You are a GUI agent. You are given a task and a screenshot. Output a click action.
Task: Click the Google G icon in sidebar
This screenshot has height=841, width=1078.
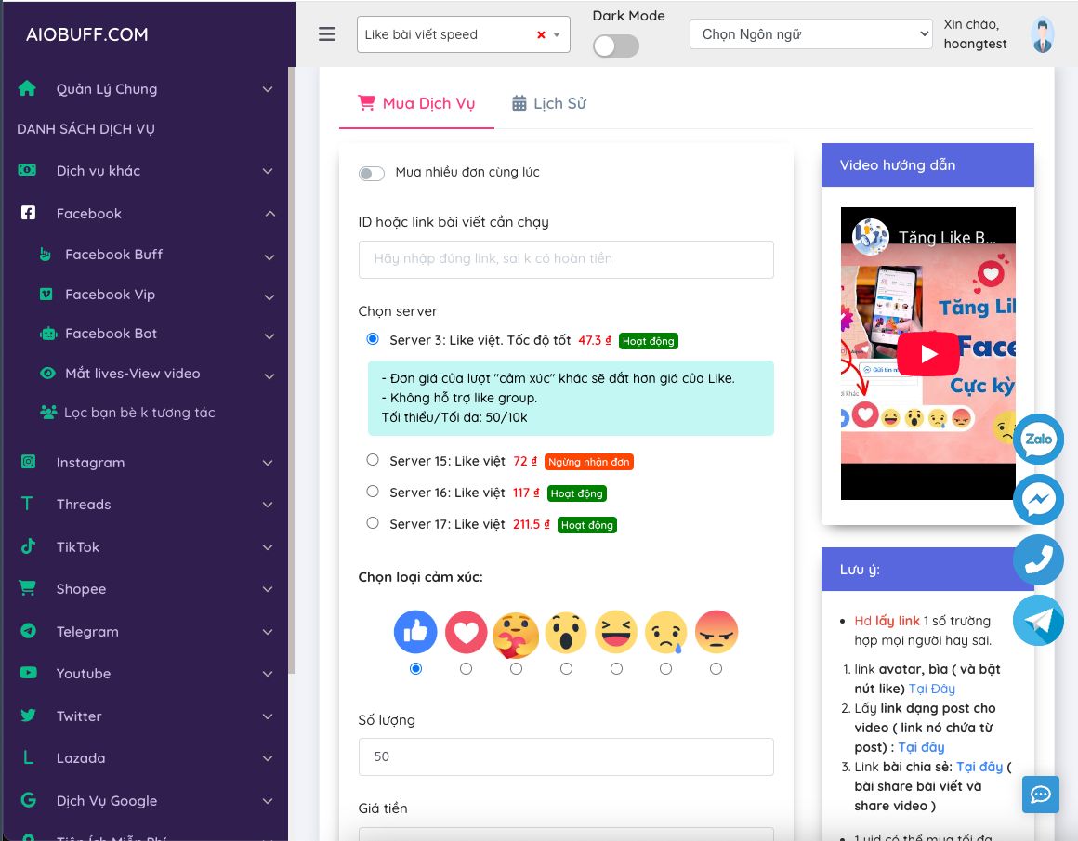pyautogui.click(x=28, y=800)
